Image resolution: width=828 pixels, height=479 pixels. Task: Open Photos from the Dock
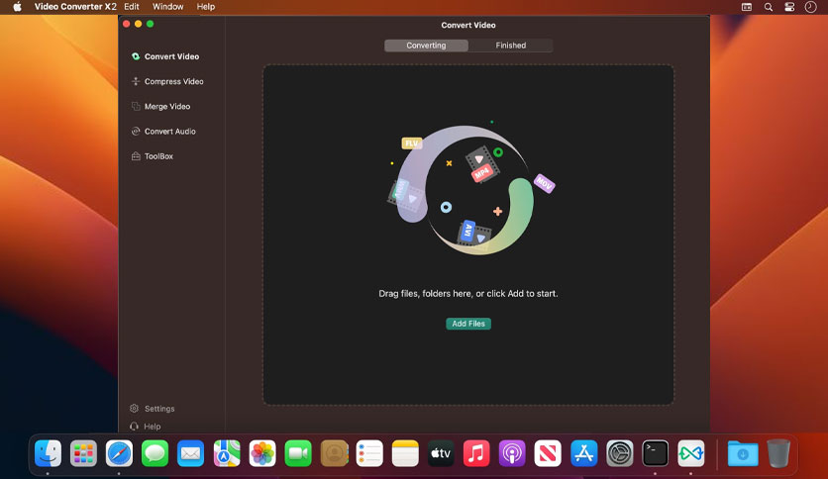[x=262, y=453]
